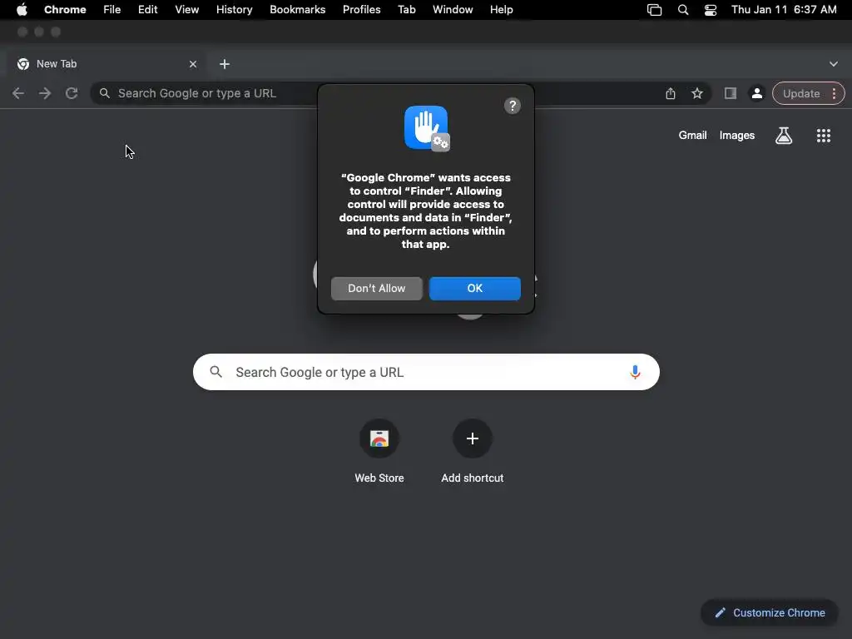Open the profile avatar icon

click(756, 93)
